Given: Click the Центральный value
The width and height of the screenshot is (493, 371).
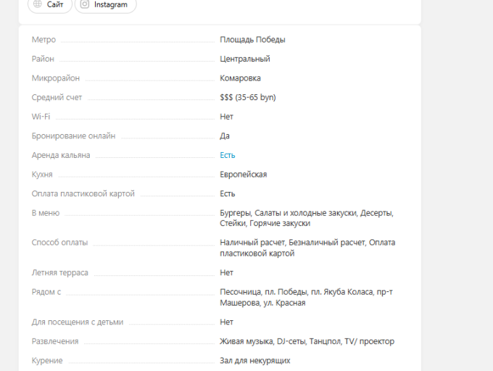Looking at the screenshot, I should pyautogui.click(x=245, y=59).
